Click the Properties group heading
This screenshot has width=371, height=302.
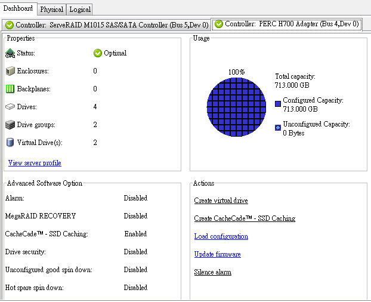click(x=21, y=38)
